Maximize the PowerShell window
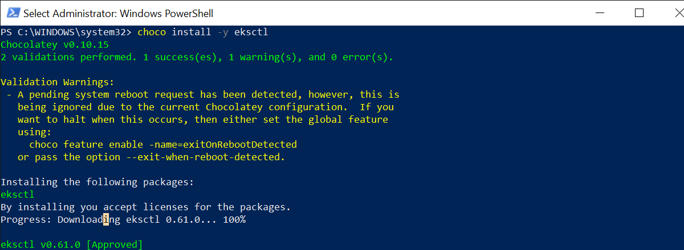The width and height of the screenshot is (684, 250). [x=639, y=13]
